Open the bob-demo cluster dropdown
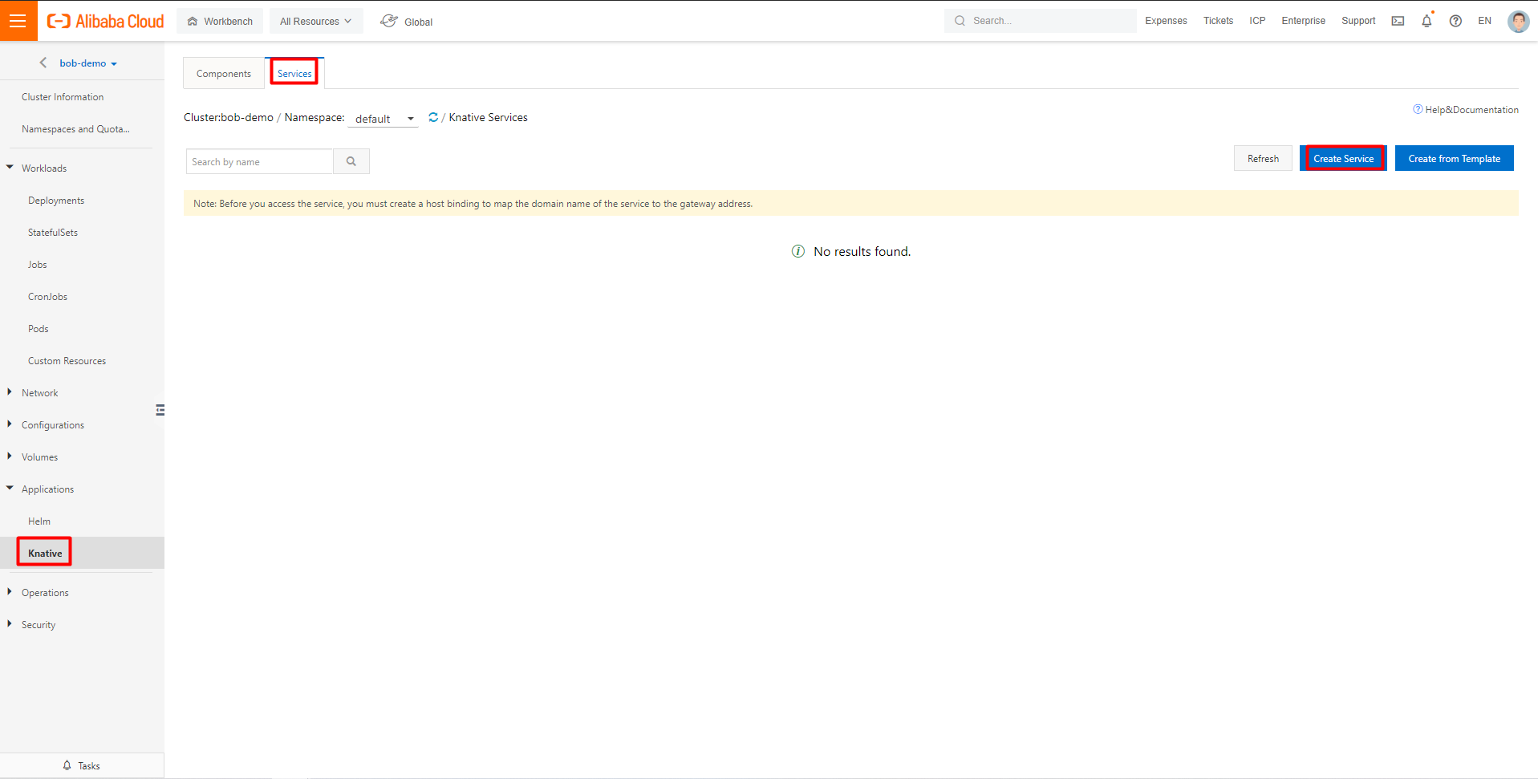This screenshot has width=1538, height=779. point(88,63)
